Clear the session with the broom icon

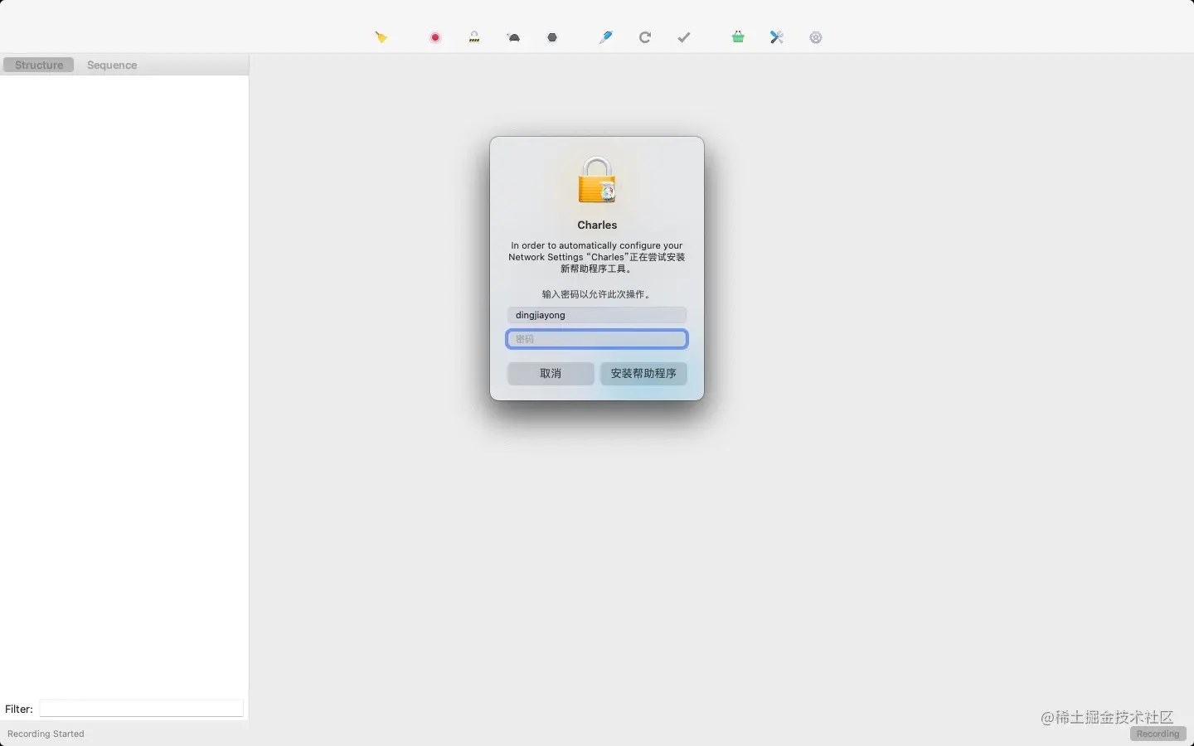[381, 37]
